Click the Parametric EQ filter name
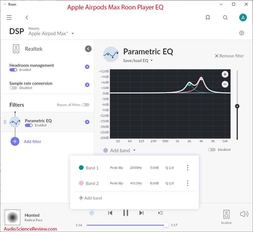253x232 pixels. pyautogui.click(x=38, y=121)
